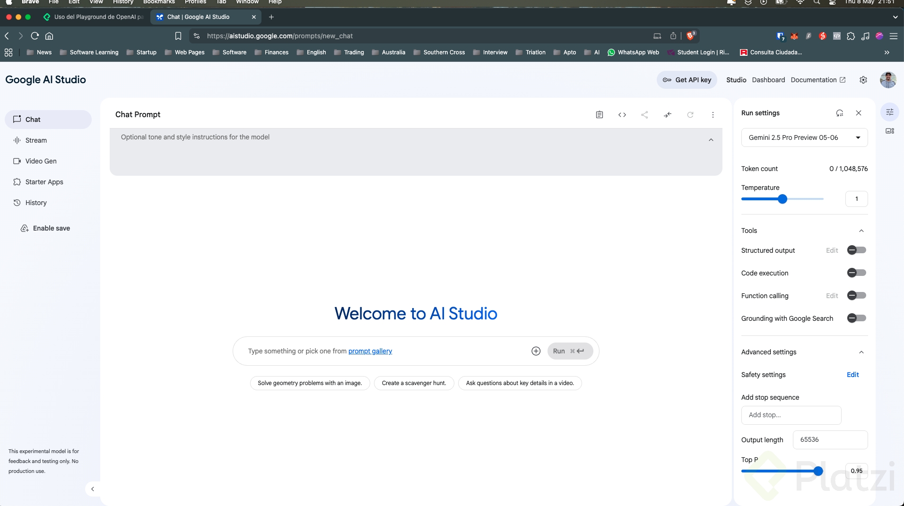This screenshot has width=904, height=506.
Task: Click the Add stop sequence field
Action: 791,415
